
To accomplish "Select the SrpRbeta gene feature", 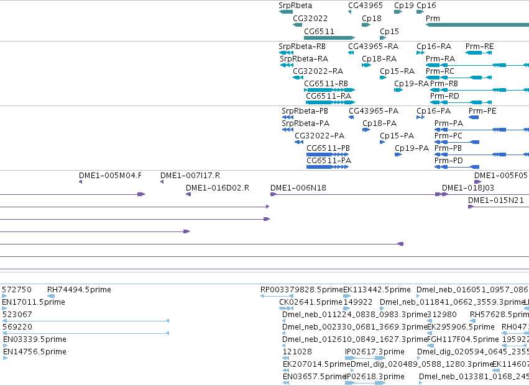I will [x=286, y=12].
